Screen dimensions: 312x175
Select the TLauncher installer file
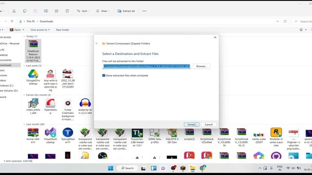click(137, 138)
